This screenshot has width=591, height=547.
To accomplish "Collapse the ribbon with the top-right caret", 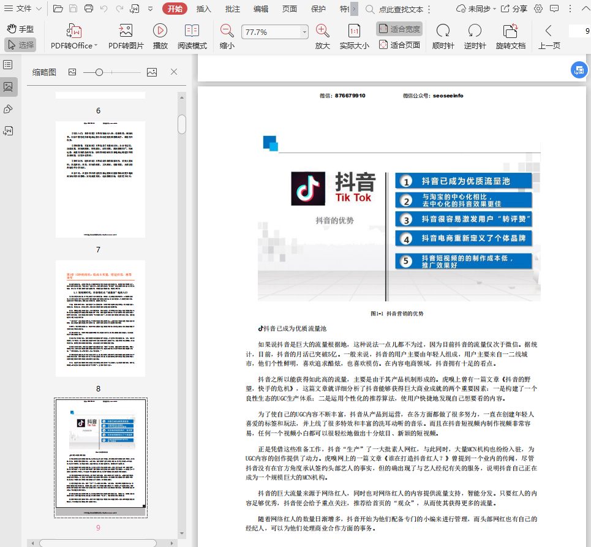I will (585, 9).
